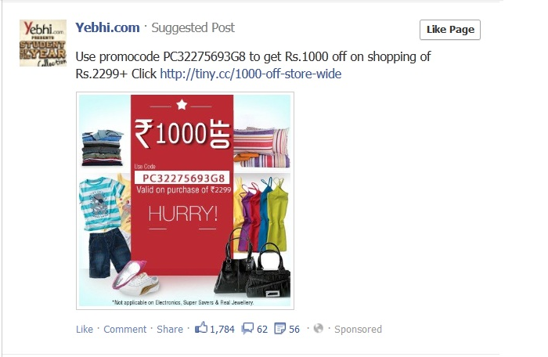This screenshot has width=548, height=357.
Task: Click the thumbs-up likes count icon
Action: tap(201, 327)
